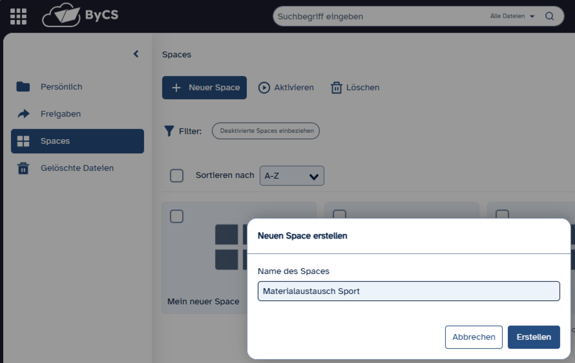The width and height of the screenshot is (575, 363).
Task: Collapse the sidebar with the chevron
Action: (x=136, y=54)
